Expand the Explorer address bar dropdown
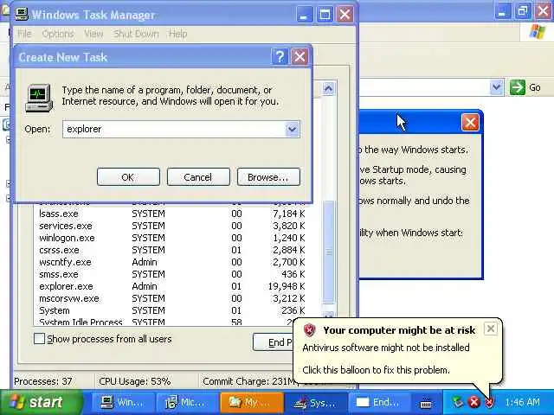 click(496, 87)
